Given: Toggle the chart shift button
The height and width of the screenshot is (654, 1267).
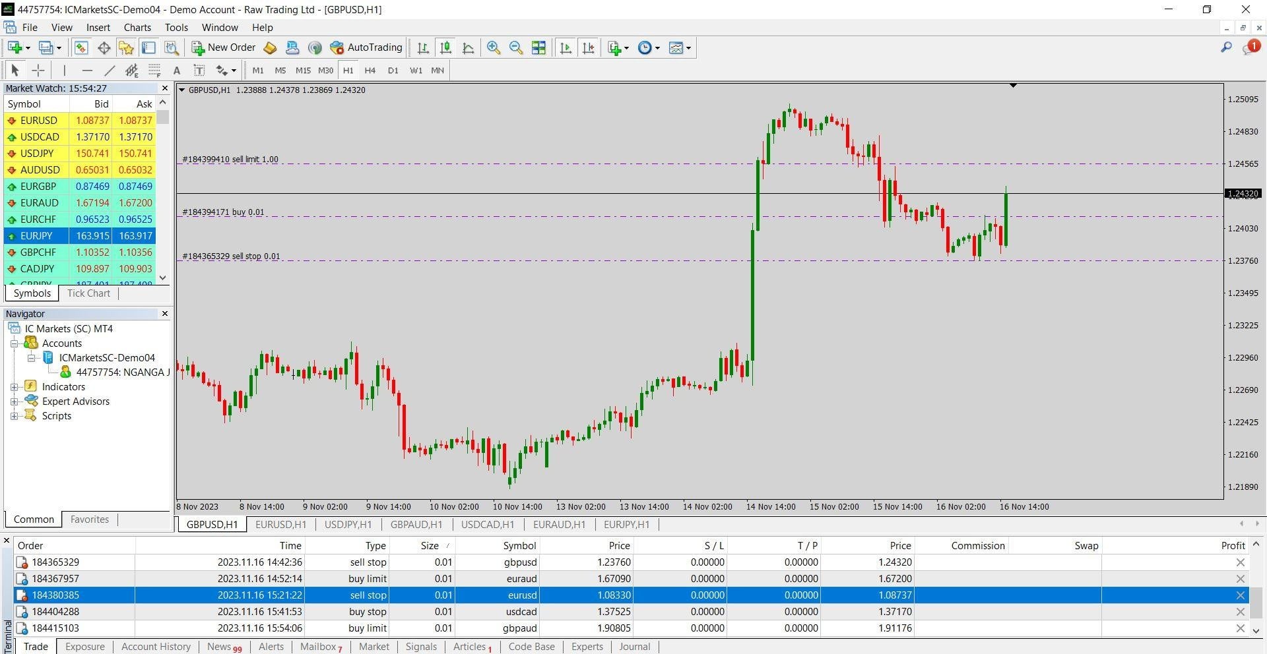Looking at the screenshot, I should 589,47.
